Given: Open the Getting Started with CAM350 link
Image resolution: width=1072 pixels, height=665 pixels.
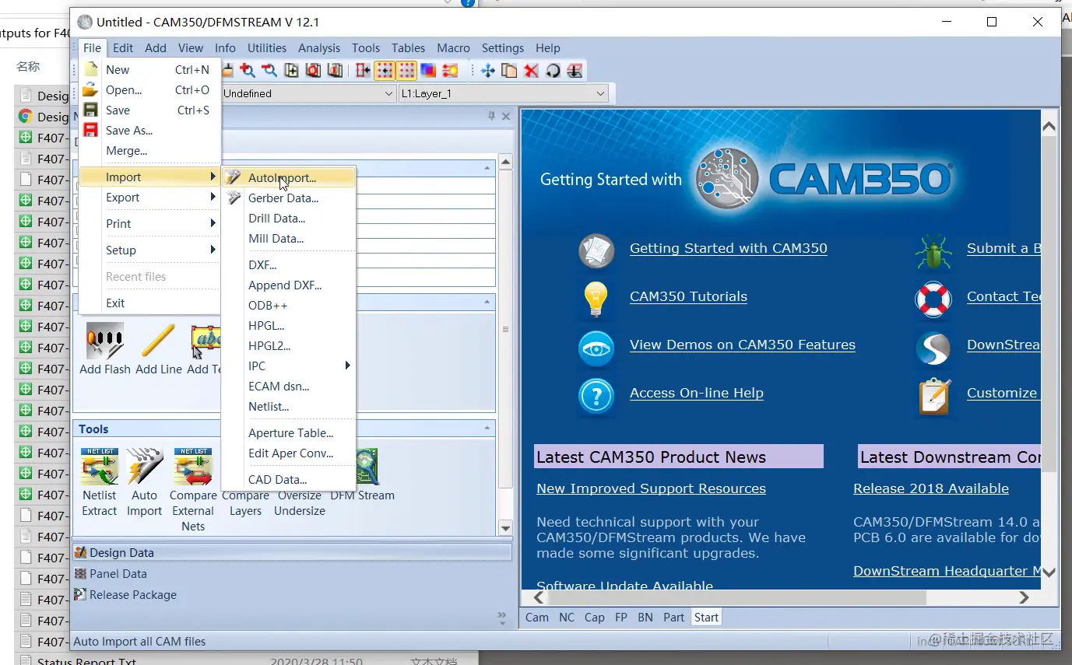Looking at the screenshot, I should click(729, 248).
